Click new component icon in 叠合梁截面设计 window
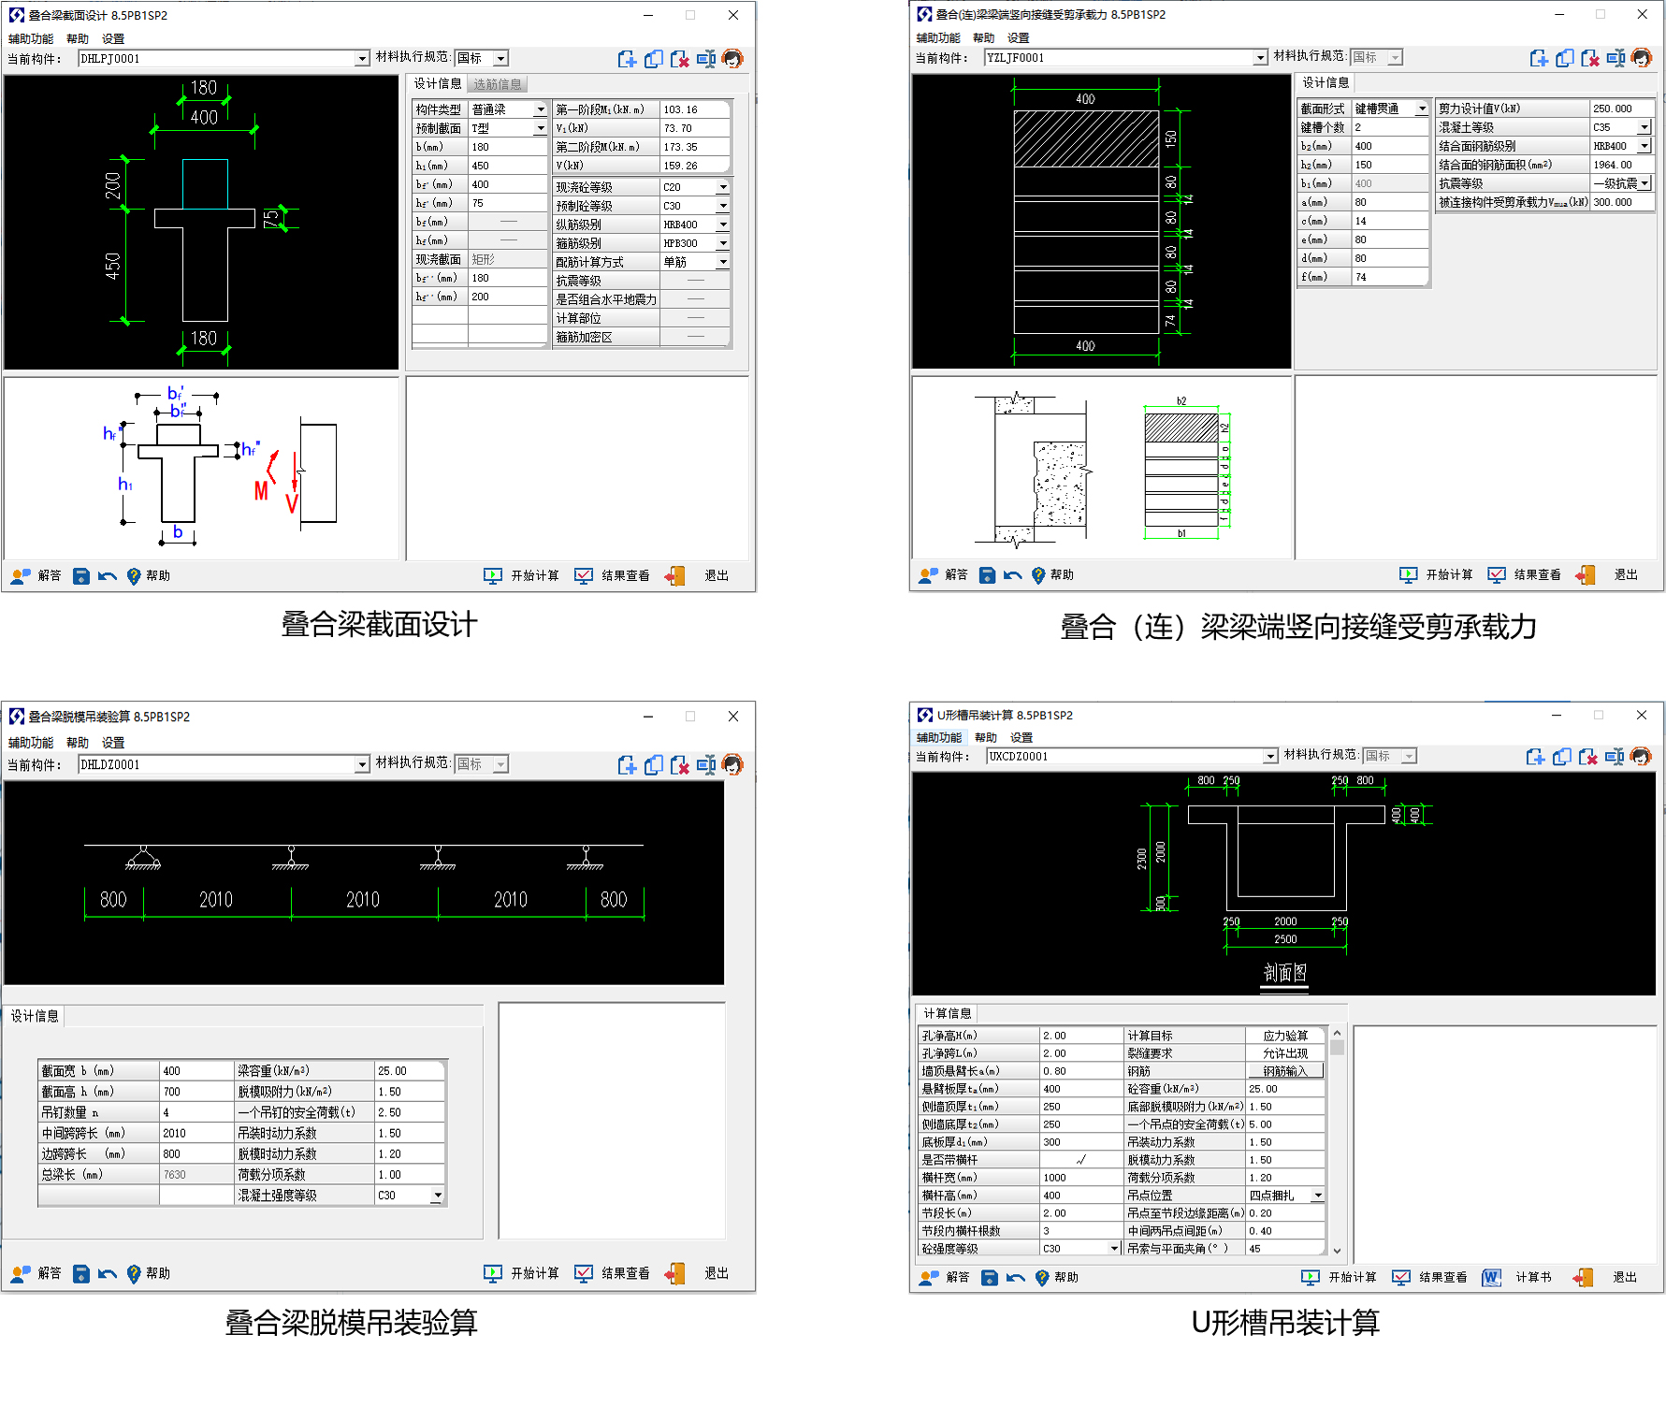 coord(627,60)
